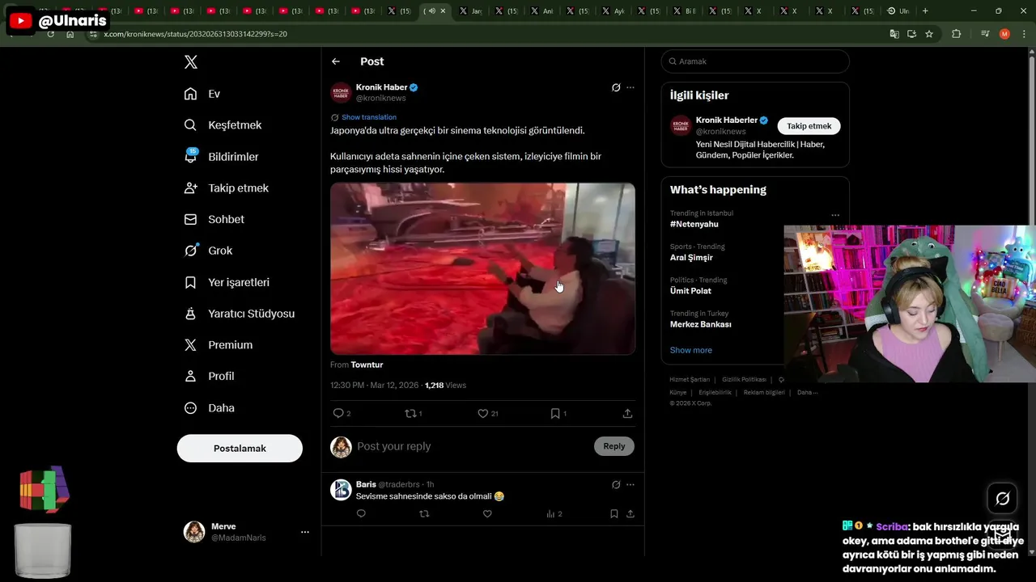Switch to the Ayk browser tab
The image size is (1036, 582).
pos(614,11)
